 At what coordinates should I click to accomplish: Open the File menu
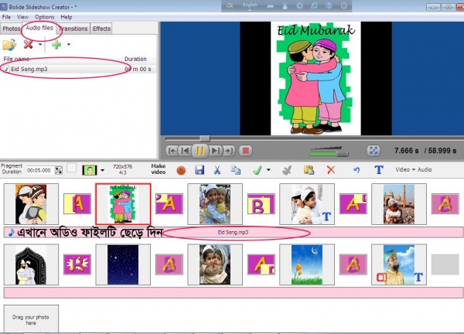pyautogui.click(x=6, y=17)
